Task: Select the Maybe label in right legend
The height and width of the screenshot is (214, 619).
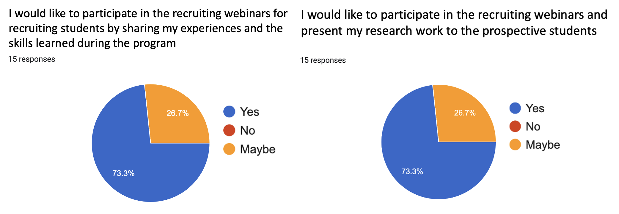Action: [x=543, y=145]
